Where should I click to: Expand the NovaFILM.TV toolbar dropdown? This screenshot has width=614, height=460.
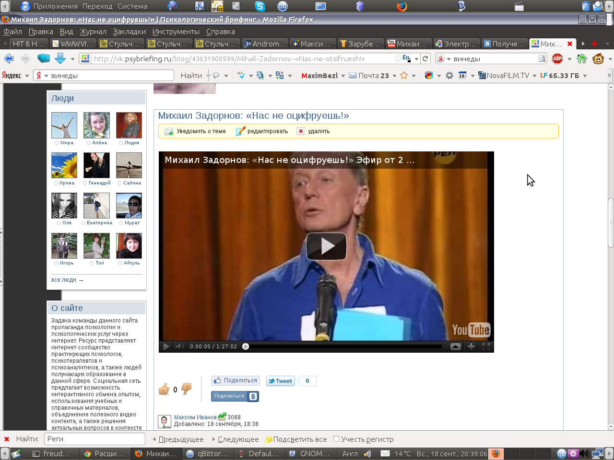pyautogui.click(x=534, y=76)
